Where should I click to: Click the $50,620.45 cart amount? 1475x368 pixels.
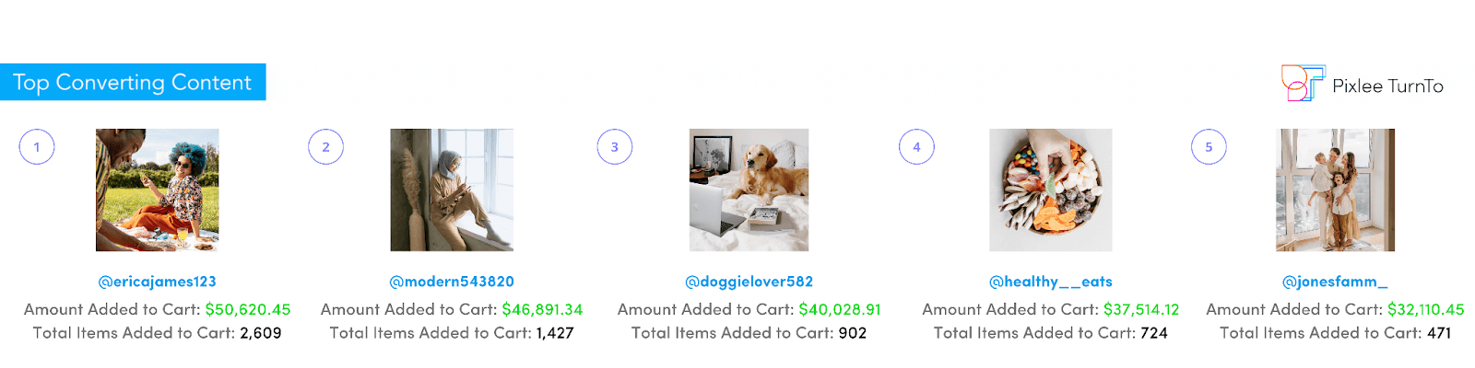pos(248,309)
